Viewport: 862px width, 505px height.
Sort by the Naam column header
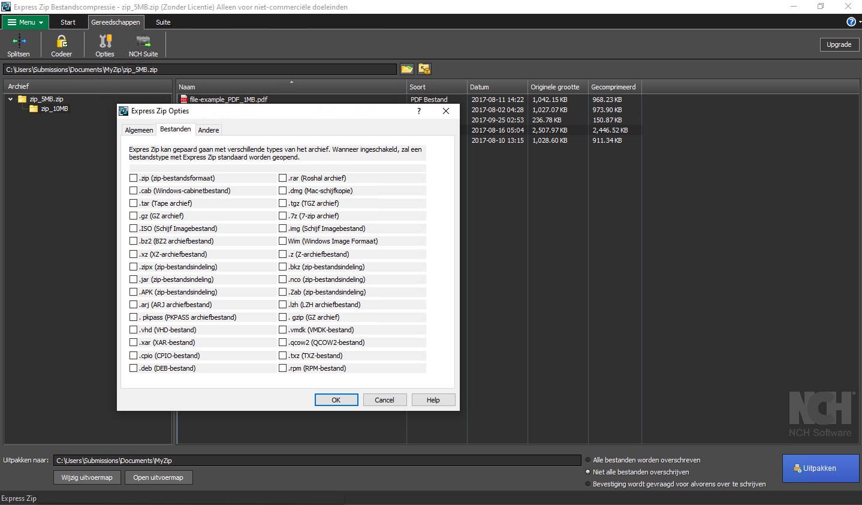click(291, 87)
